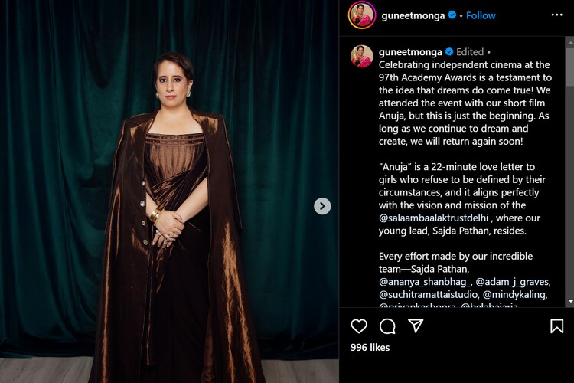
Task: Visit the @suchitramattaistudio mention
Action: (429, 295)
